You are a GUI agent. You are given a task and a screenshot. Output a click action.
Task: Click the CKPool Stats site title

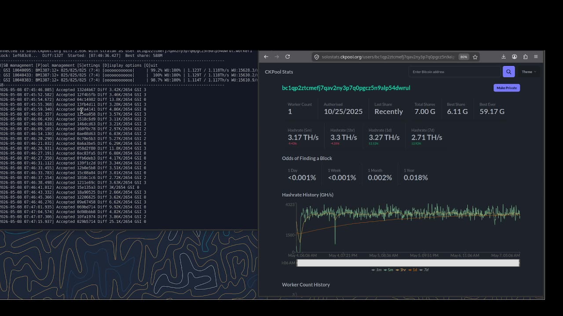[x=279, y=72]
